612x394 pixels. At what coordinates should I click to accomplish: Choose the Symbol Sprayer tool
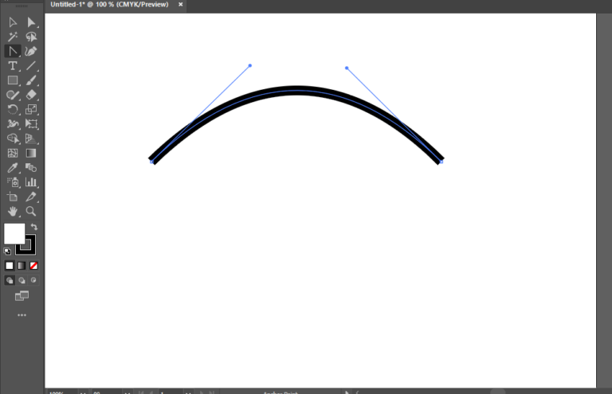click(x=13, y=182)
